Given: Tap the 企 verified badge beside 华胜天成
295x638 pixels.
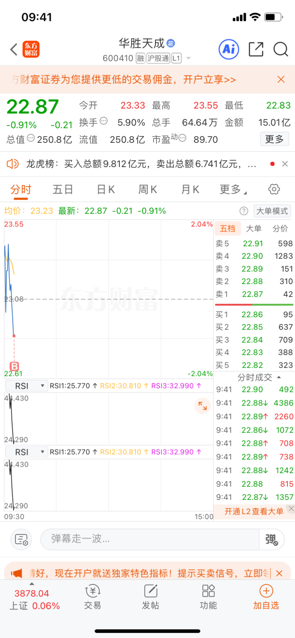Looking at the screenshot, I should (171, 43).
